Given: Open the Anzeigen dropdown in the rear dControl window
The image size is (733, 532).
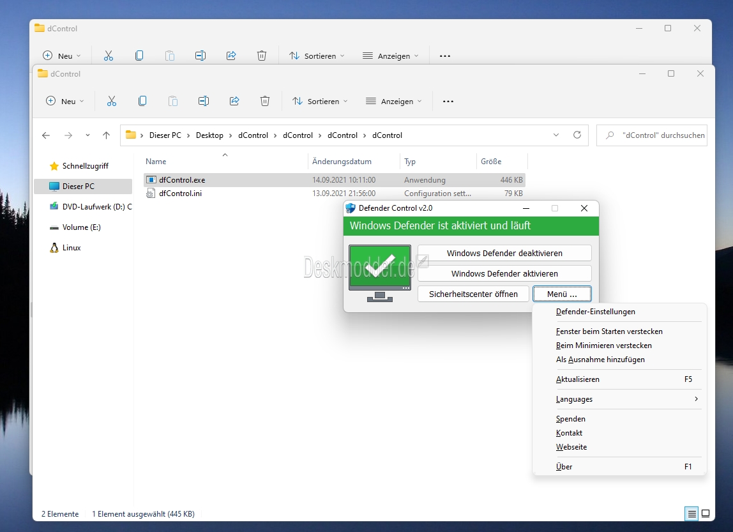Looking at the screenshot, I should pos(390,56).
